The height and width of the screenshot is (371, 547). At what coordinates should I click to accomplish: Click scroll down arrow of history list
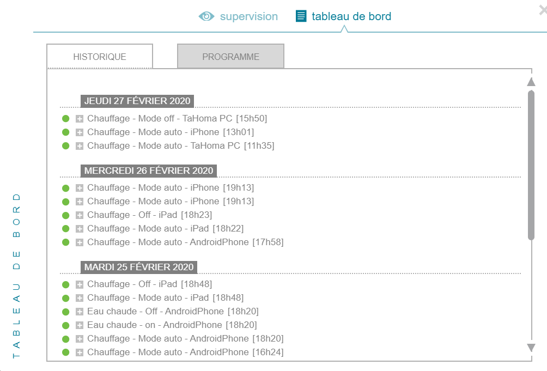click(x=531, y=348)
